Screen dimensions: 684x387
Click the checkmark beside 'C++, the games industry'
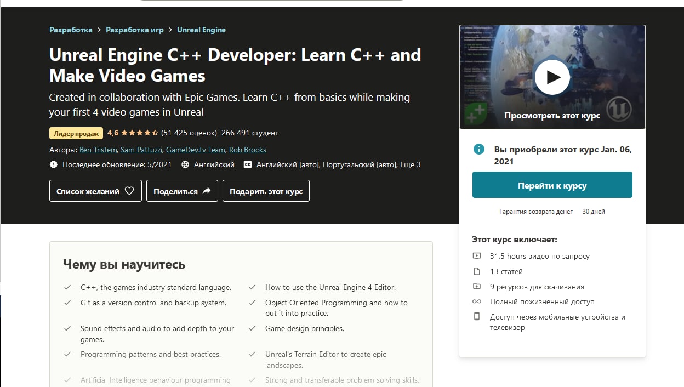(x=67, y=287)
